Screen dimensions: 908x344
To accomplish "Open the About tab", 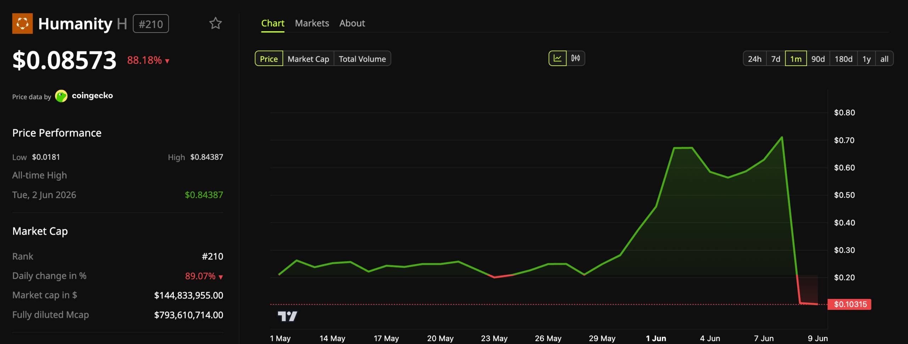I will pyautogui.click(x=352, y=23).
